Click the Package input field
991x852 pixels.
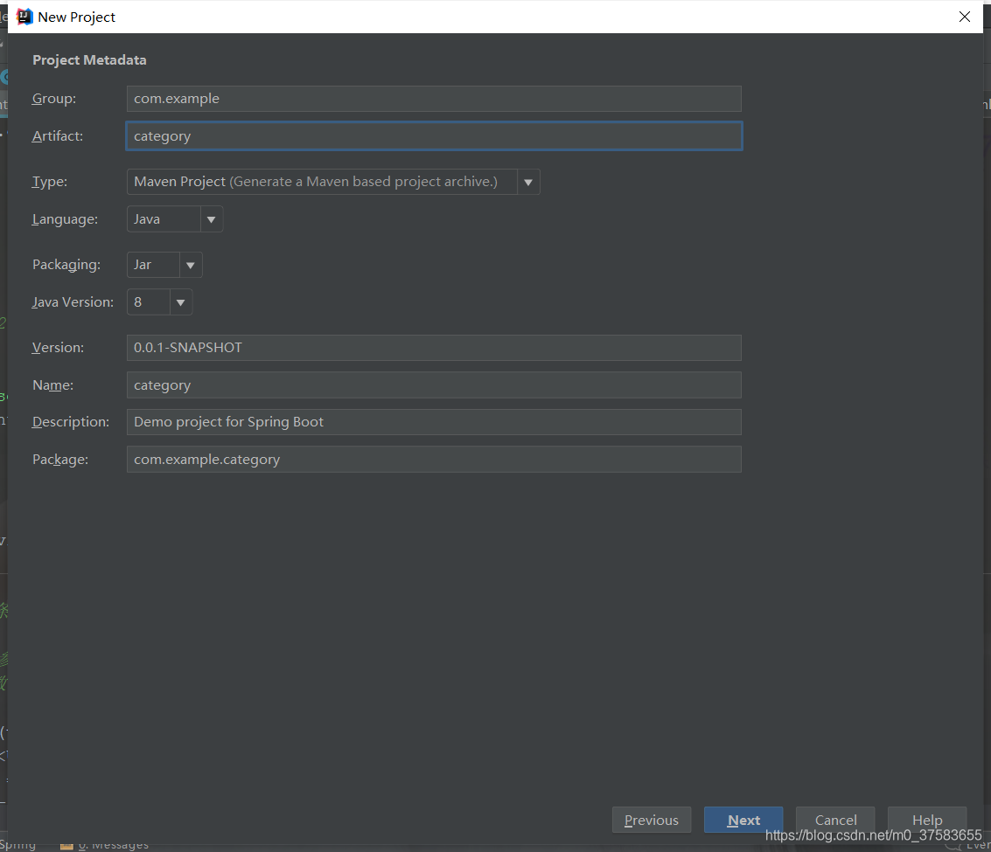pos(434,459)
